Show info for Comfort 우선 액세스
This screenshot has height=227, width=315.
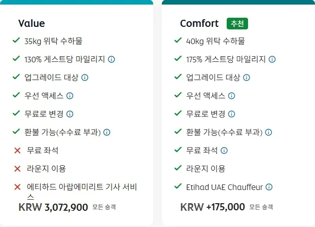[231, 96]
